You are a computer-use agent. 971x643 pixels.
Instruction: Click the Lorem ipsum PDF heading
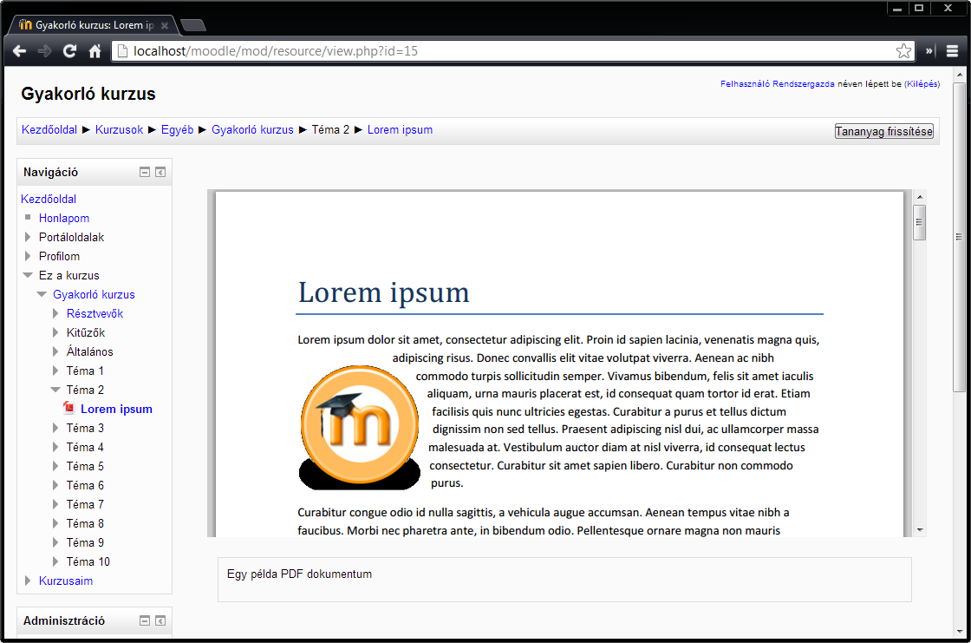point(384,292)
